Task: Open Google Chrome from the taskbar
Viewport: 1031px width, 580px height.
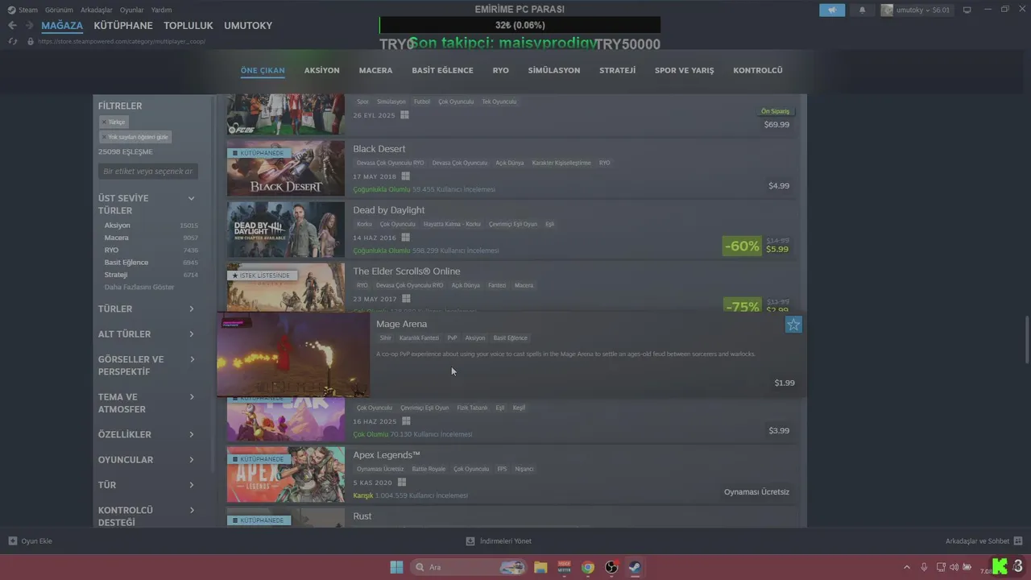Action: [588, 567]
